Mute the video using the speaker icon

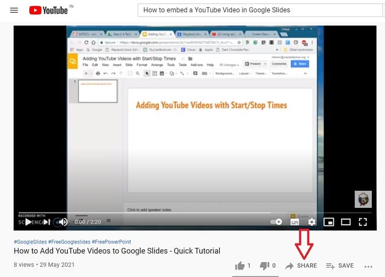(63, 222)
